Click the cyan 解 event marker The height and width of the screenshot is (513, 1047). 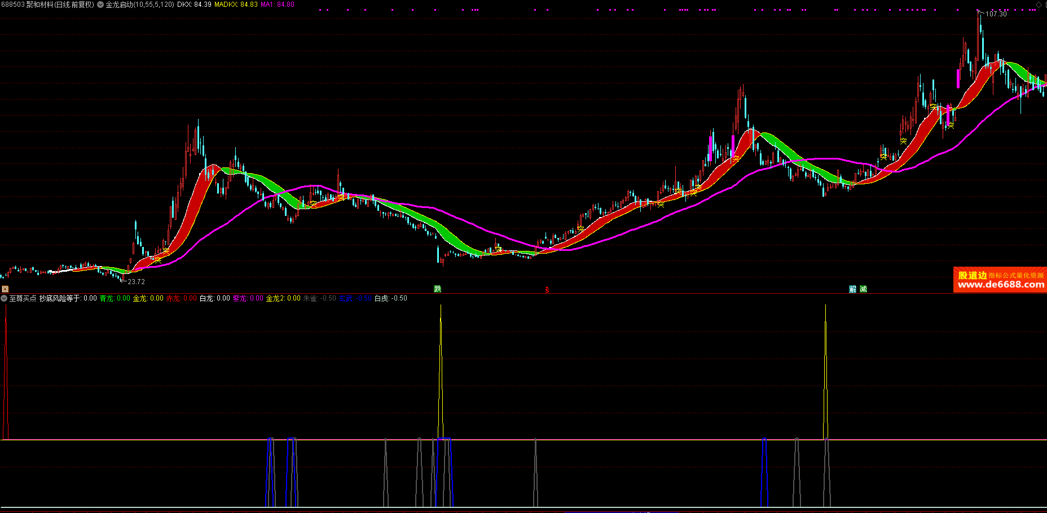tap(852, 289)
